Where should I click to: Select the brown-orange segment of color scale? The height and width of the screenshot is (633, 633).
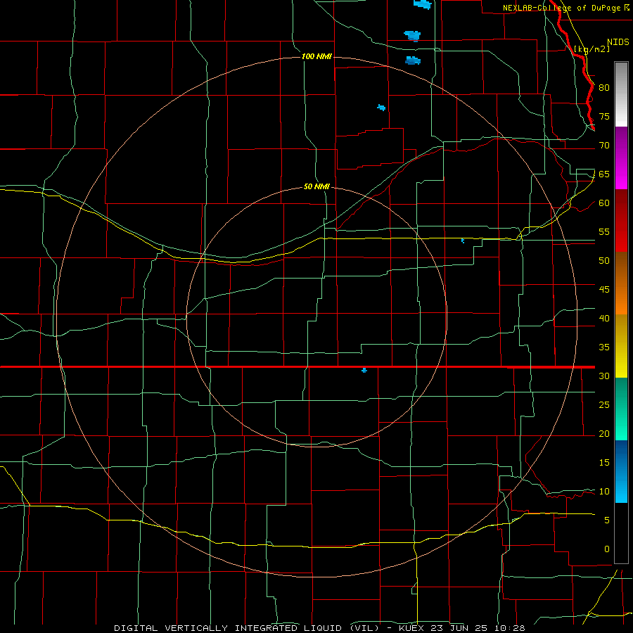621,283
